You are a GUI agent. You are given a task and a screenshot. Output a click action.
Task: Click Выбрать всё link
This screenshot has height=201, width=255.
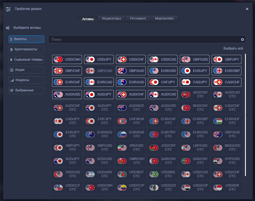pos(233,48)
